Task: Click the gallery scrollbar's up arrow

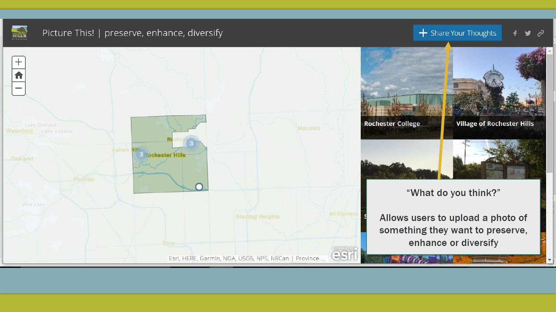Action: pyautogui.click(x=549, y=51)
